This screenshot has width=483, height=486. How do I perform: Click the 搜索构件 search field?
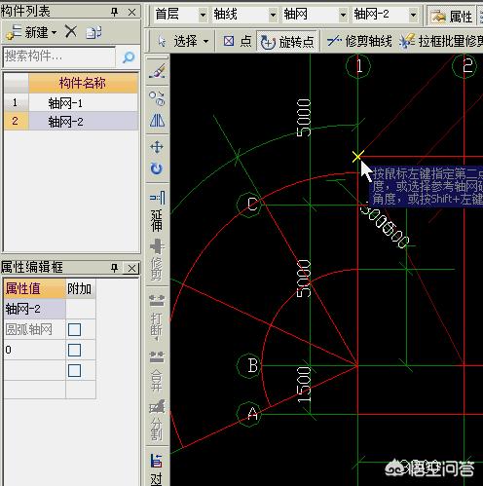click(x=59, y=56)
